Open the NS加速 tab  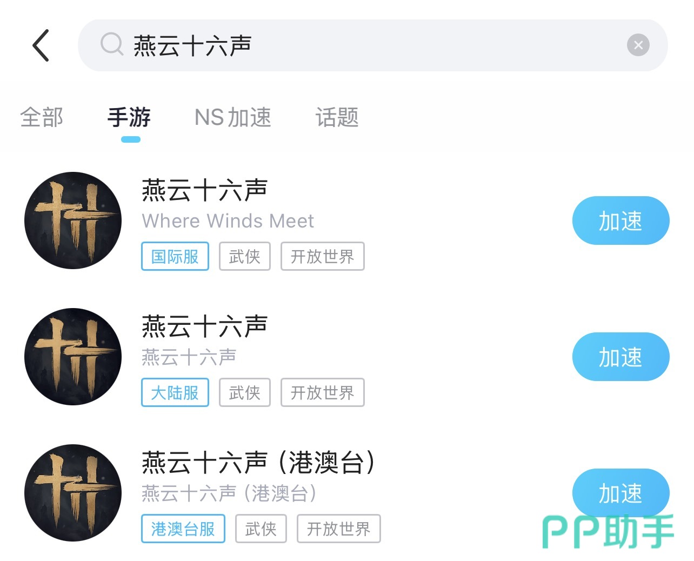click(x=233, y=117)
